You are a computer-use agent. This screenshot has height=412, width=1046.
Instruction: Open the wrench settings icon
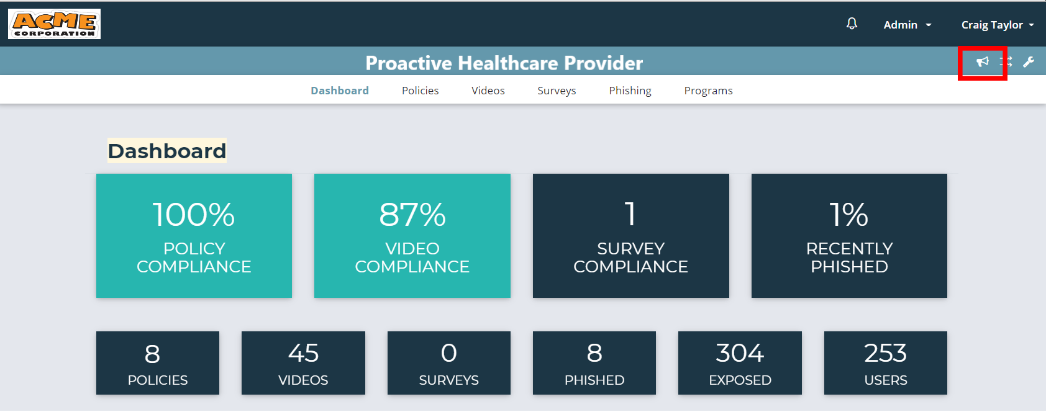click(1029, 61)
